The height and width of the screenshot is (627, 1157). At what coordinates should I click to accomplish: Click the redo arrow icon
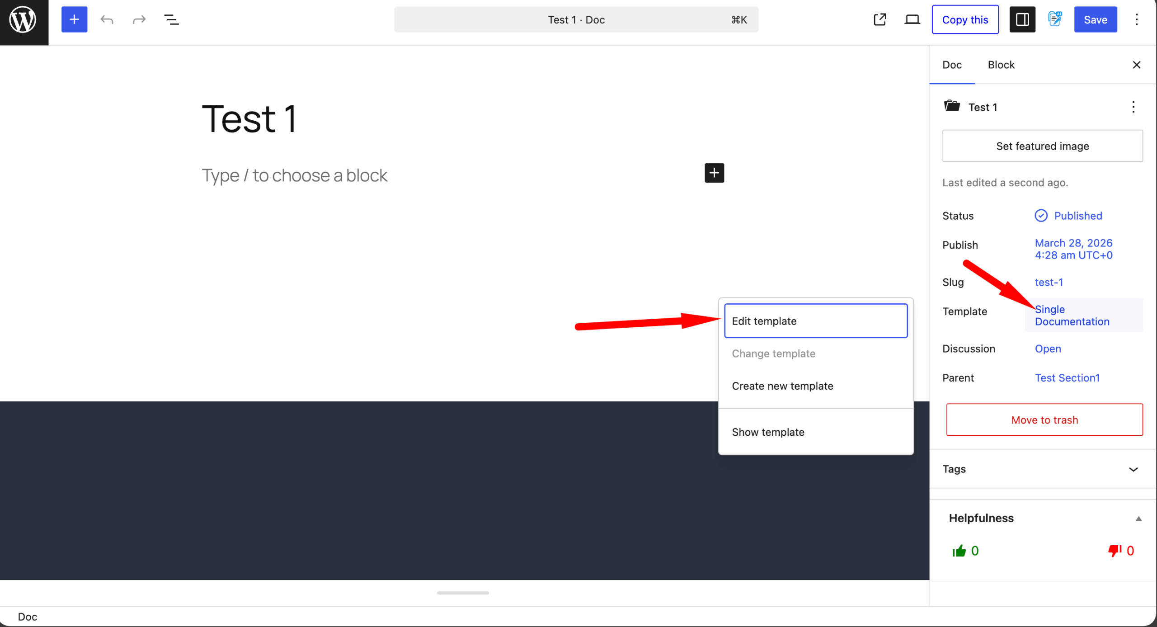(139, 19)
